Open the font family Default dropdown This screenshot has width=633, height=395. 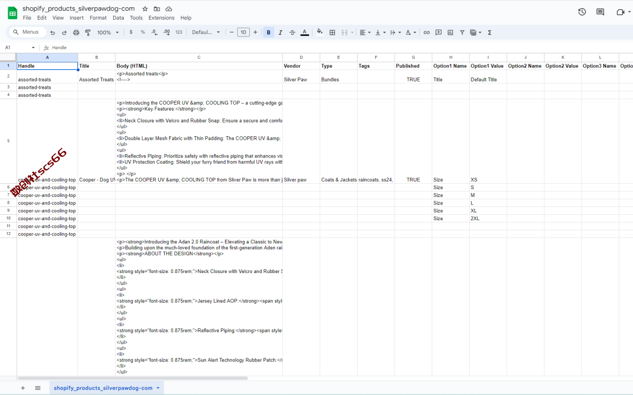pyautogui.click(x=206, y=33)
